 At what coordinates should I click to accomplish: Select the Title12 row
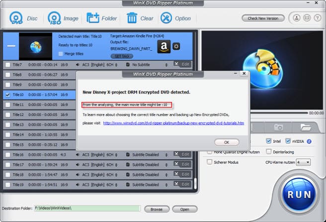point(39,115)
